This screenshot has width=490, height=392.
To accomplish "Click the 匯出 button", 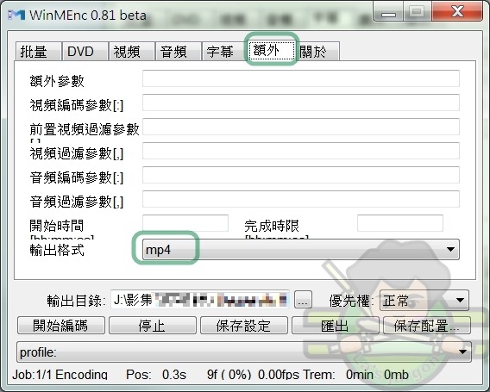I will (x=336, y=326).
